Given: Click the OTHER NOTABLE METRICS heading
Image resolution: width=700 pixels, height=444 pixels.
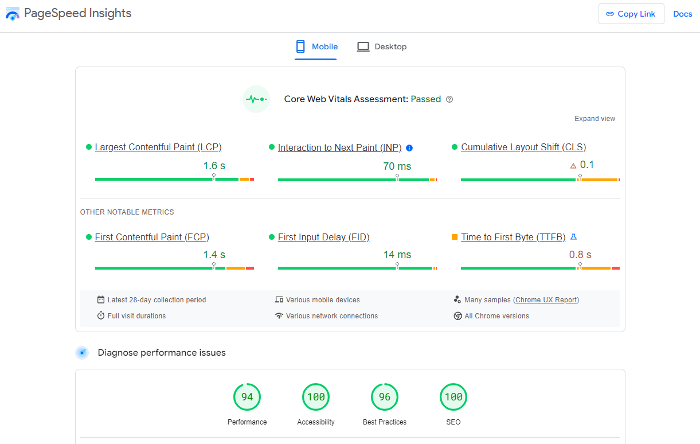Looking at the screenshot, I should tap(127, 212).
